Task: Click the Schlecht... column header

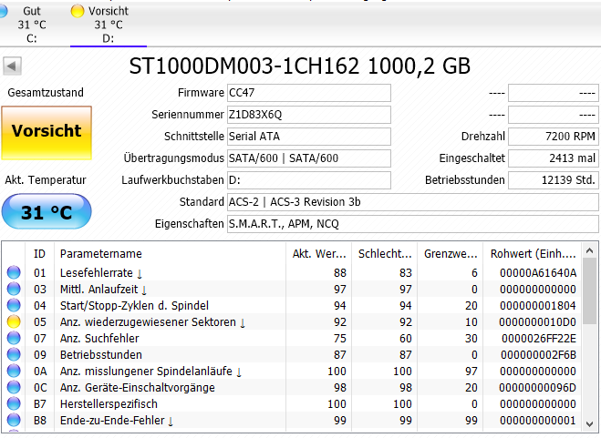Action: tap(385, 253)
